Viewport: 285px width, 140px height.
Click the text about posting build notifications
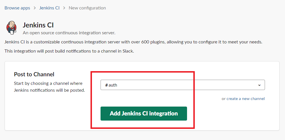[x=69, y=51]
